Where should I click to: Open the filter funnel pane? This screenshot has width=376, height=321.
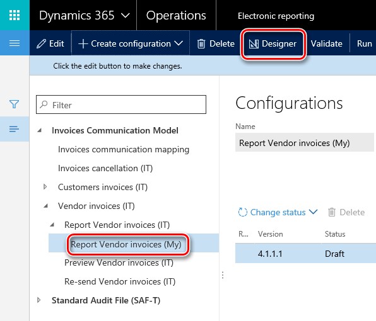pyautogui.click(x=14, y=104)
